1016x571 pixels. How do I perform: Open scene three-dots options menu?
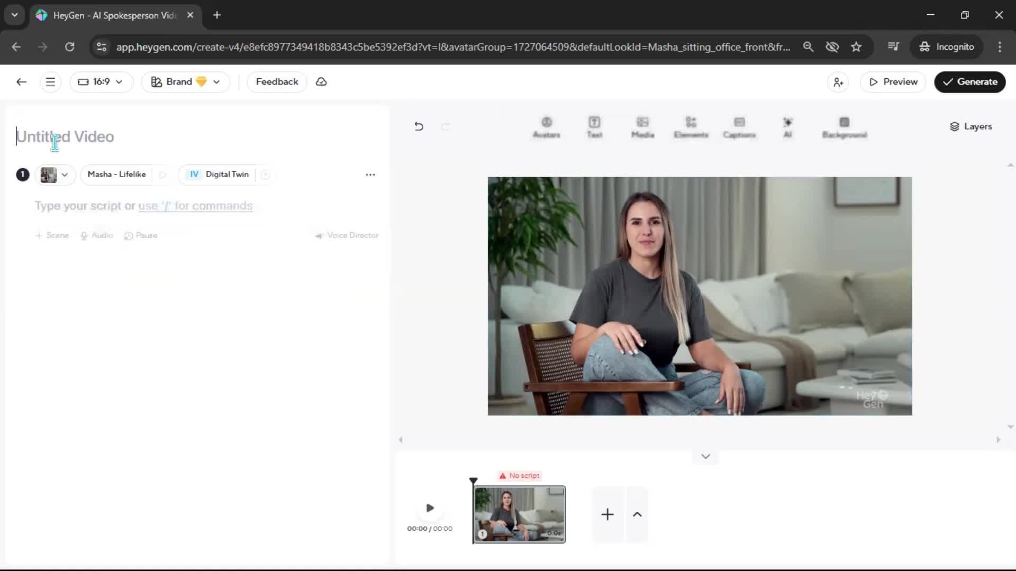(x=370, y=174)
